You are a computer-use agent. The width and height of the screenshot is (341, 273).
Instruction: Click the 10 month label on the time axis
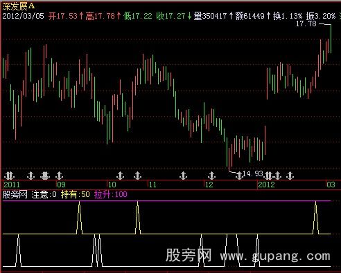[x=112, y=185]
